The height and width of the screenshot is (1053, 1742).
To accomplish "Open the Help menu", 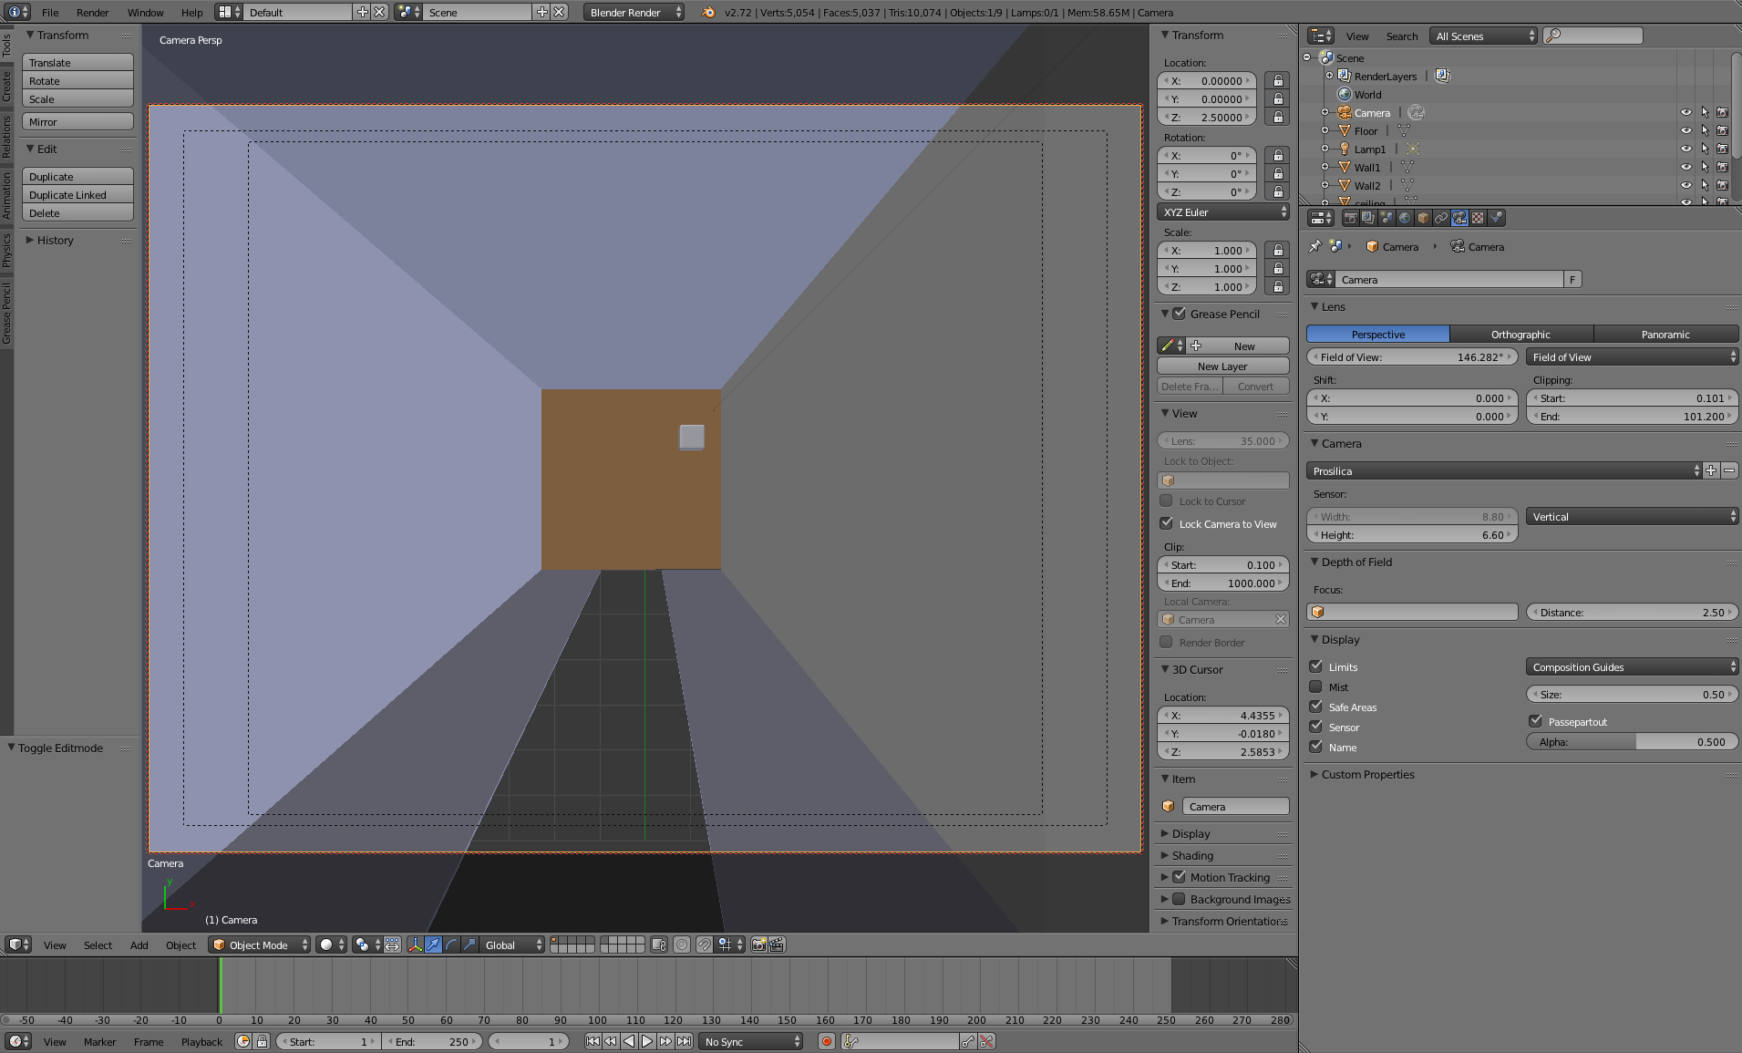I will pyautogui.click(x=191, y=12).
